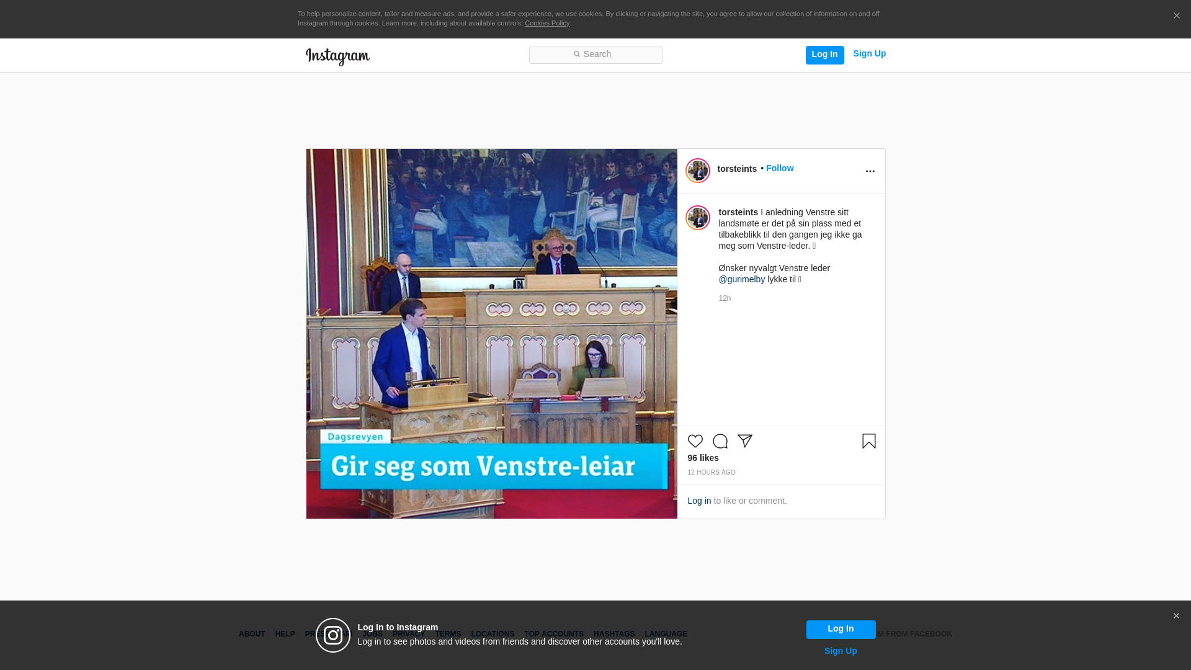Viewport: 1191px width, 670px height.
Task: Open the post photo of parliament
Action: (491, 334)
